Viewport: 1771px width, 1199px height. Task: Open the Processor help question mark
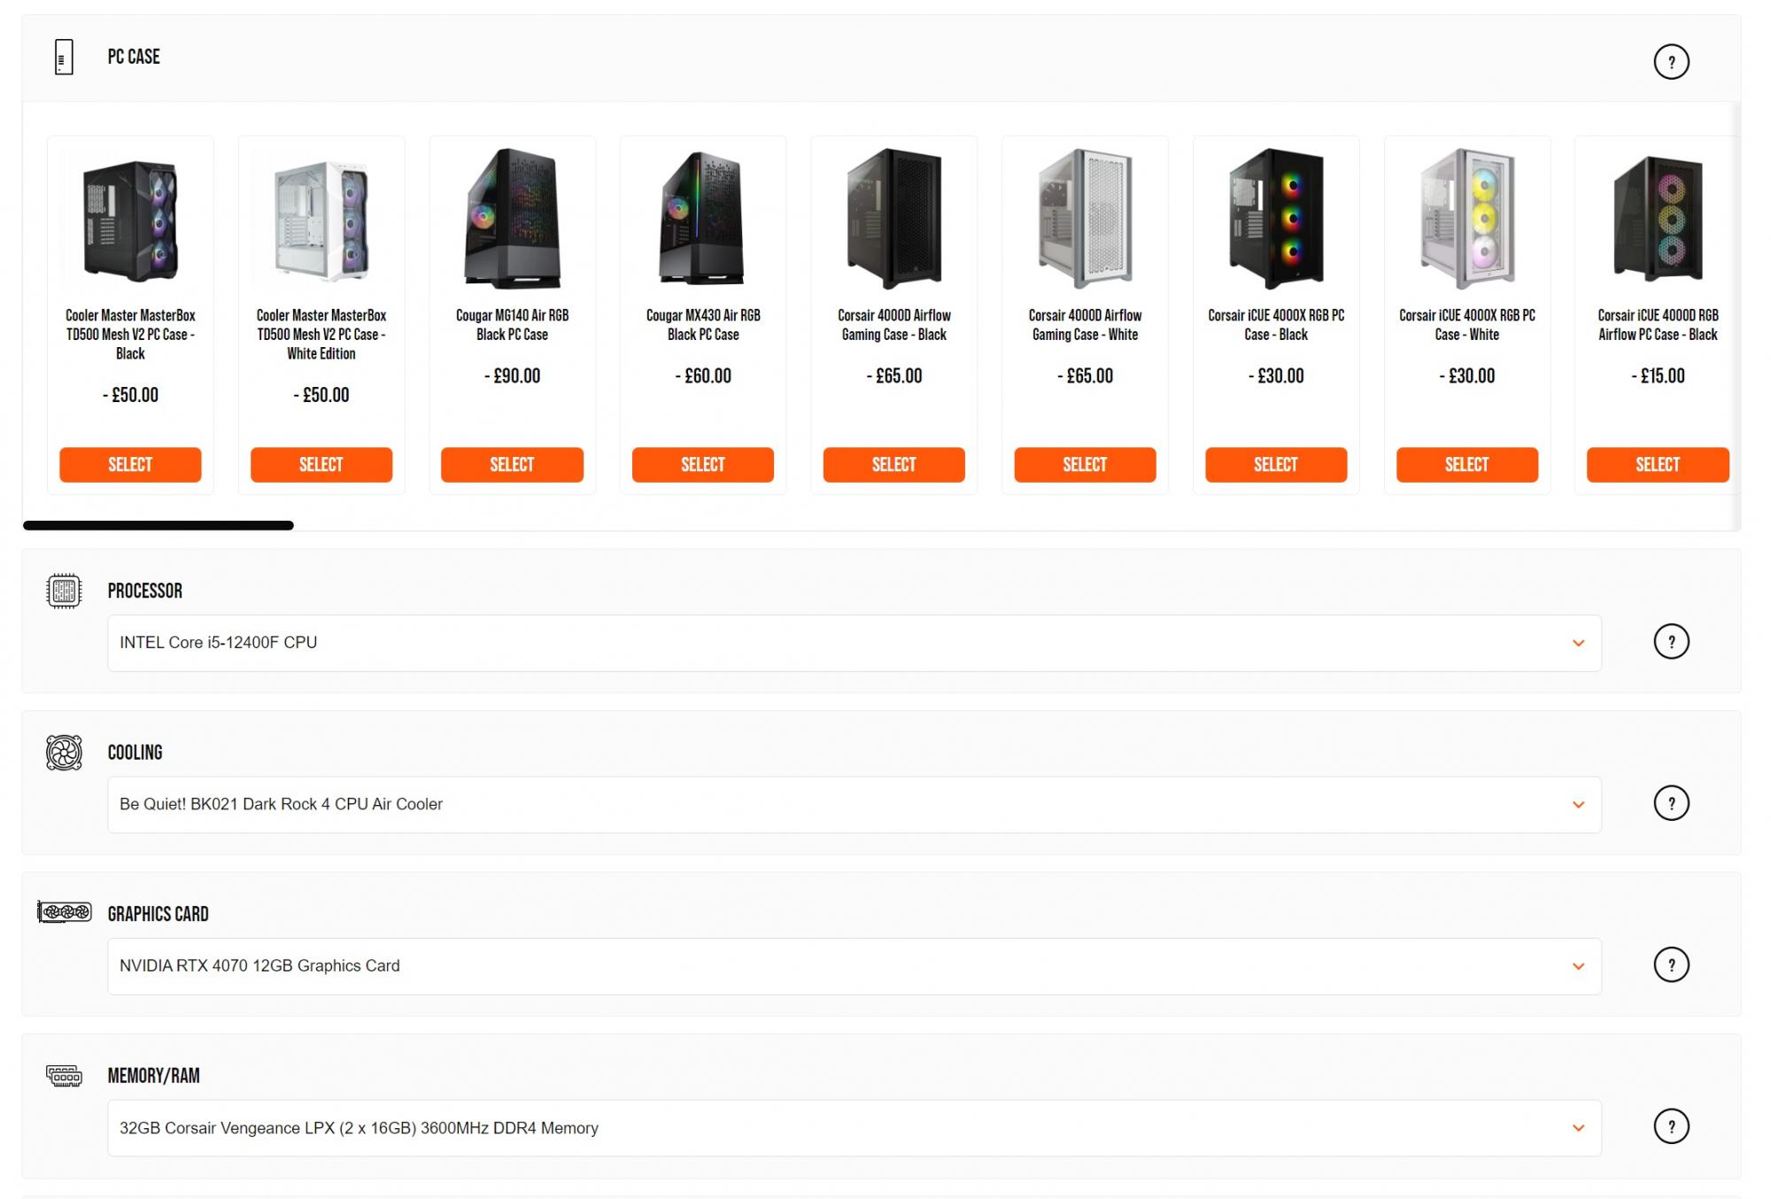(x=1671, y=642)
